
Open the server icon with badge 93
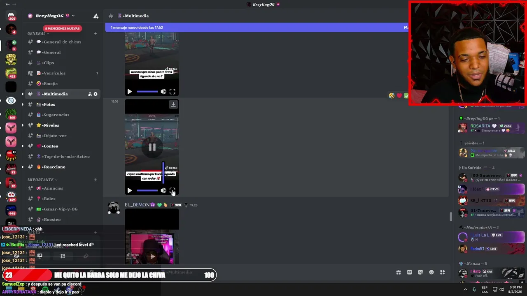[x=11, y=169]
